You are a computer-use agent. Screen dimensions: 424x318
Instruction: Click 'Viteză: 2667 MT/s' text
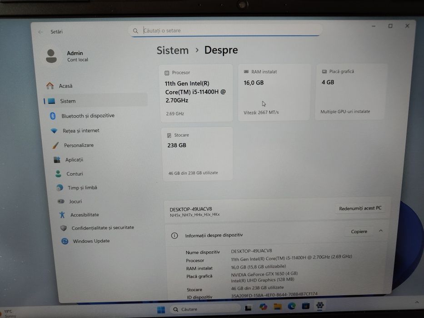(x=261, y=113)
